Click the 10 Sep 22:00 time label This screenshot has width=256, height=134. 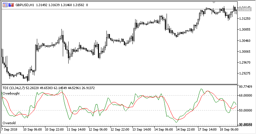tap(54, 130)
